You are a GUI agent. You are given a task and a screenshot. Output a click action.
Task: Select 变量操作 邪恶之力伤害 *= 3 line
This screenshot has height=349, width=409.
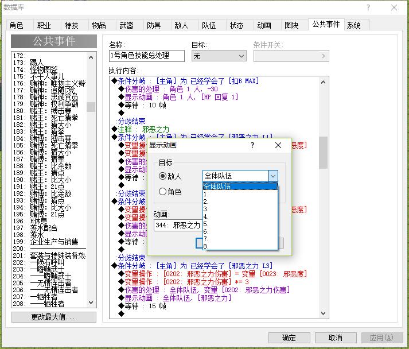(184, 282)
